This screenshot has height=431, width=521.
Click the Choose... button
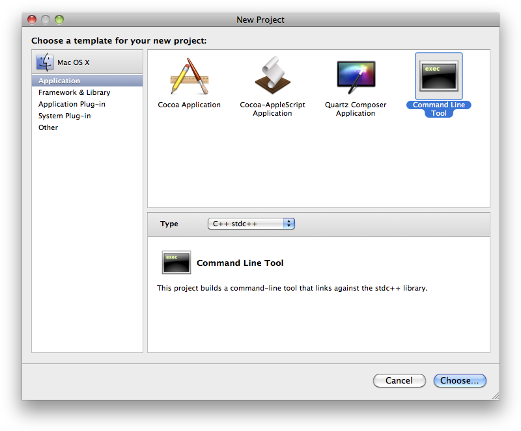pos(460,380)
